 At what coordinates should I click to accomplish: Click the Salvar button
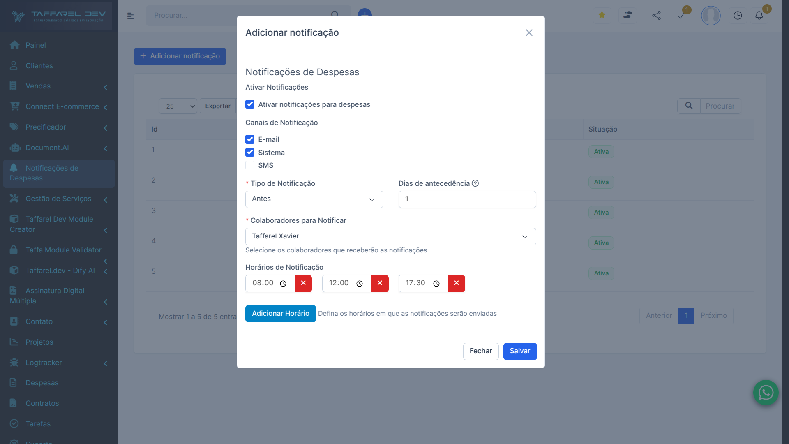[520, 351]
